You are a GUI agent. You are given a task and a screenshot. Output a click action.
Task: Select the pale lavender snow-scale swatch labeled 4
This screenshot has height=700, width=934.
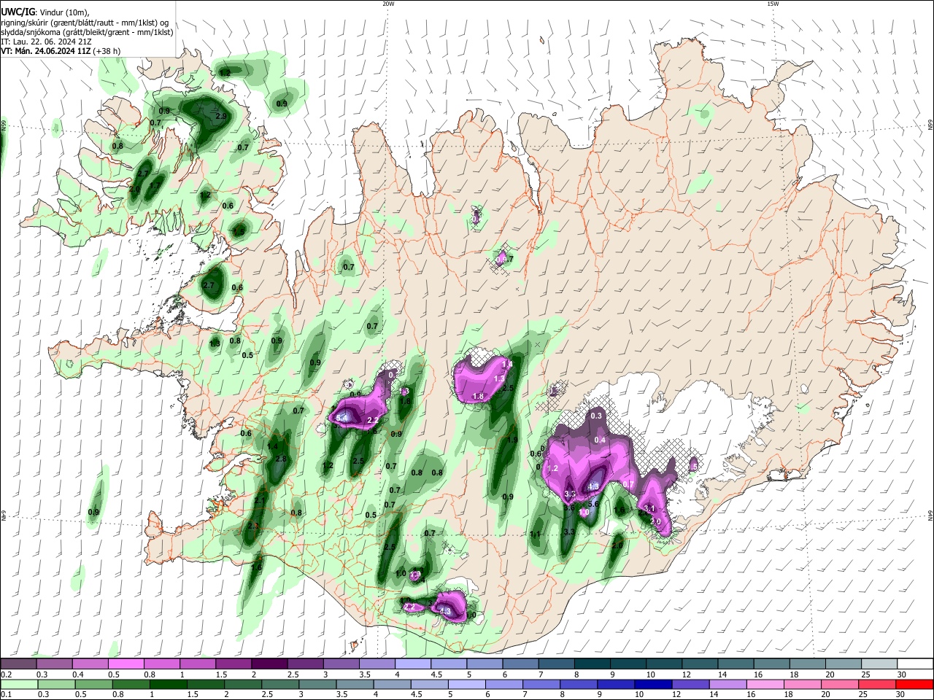point(412,664)
